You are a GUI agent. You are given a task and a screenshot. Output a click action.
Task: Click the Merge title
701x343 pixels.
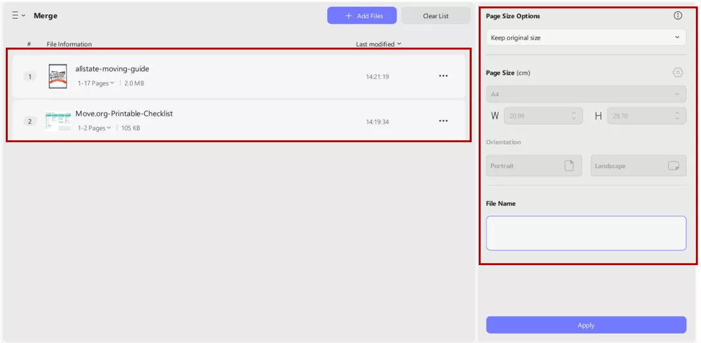tap(46, 15)
